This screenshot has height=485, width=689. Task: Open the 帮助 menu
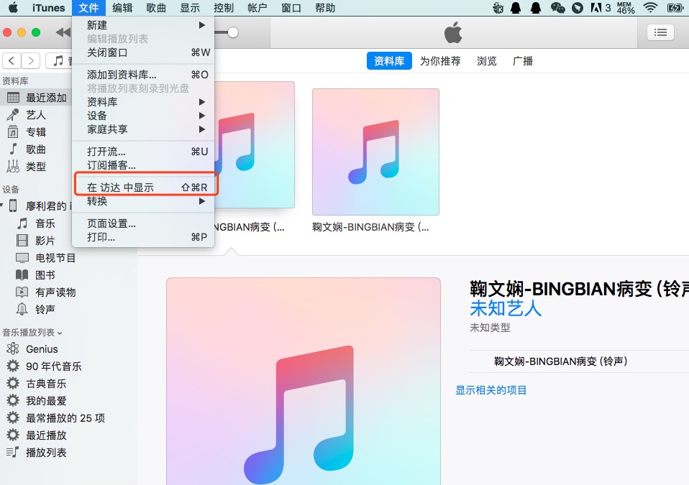point(325,7)
